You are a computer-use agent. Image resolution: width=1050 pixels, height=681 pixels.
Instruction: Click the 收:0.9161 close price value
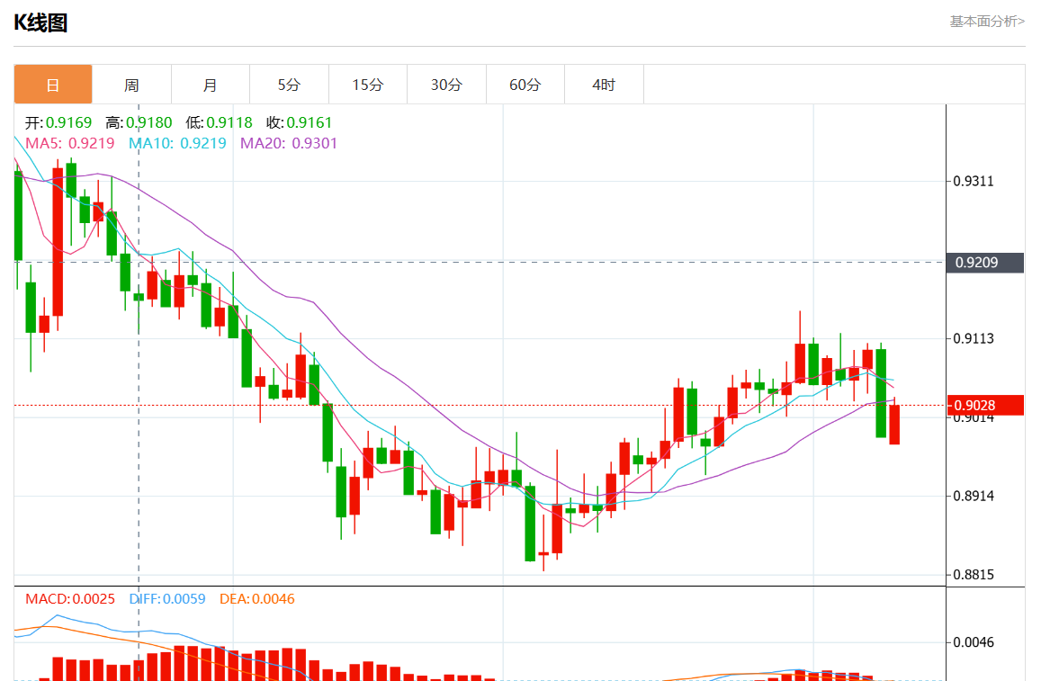[300, 122]
